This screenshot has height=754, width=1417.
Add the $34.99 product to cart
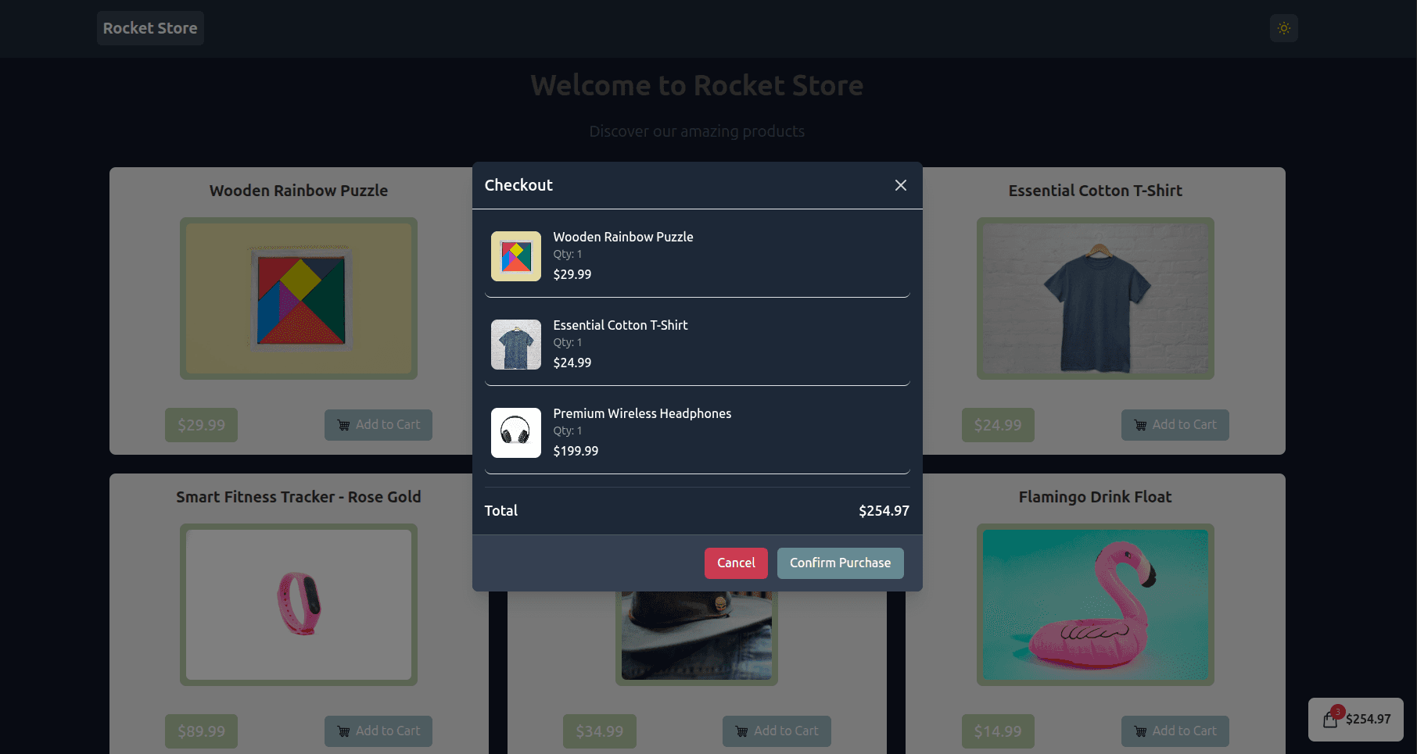point(777,731)
